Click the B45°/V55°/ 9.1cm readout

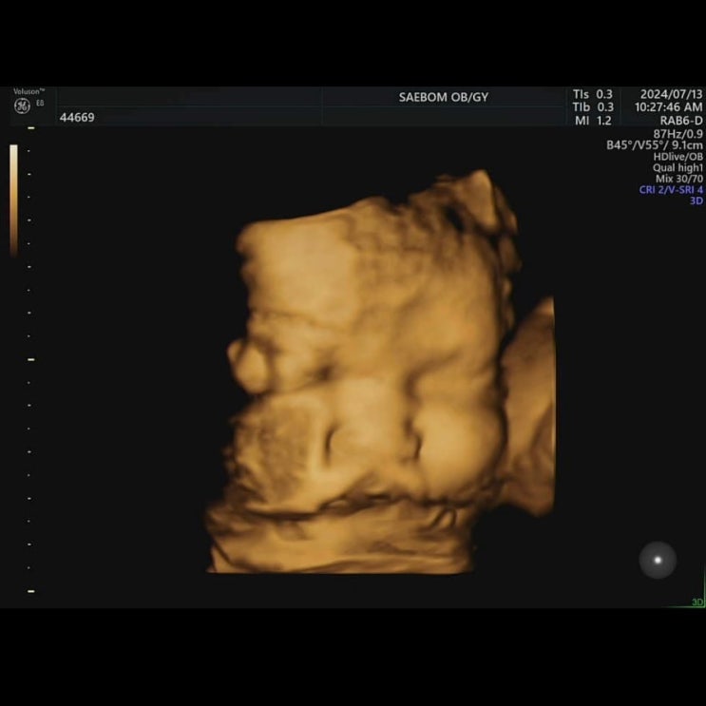[655, 145]
